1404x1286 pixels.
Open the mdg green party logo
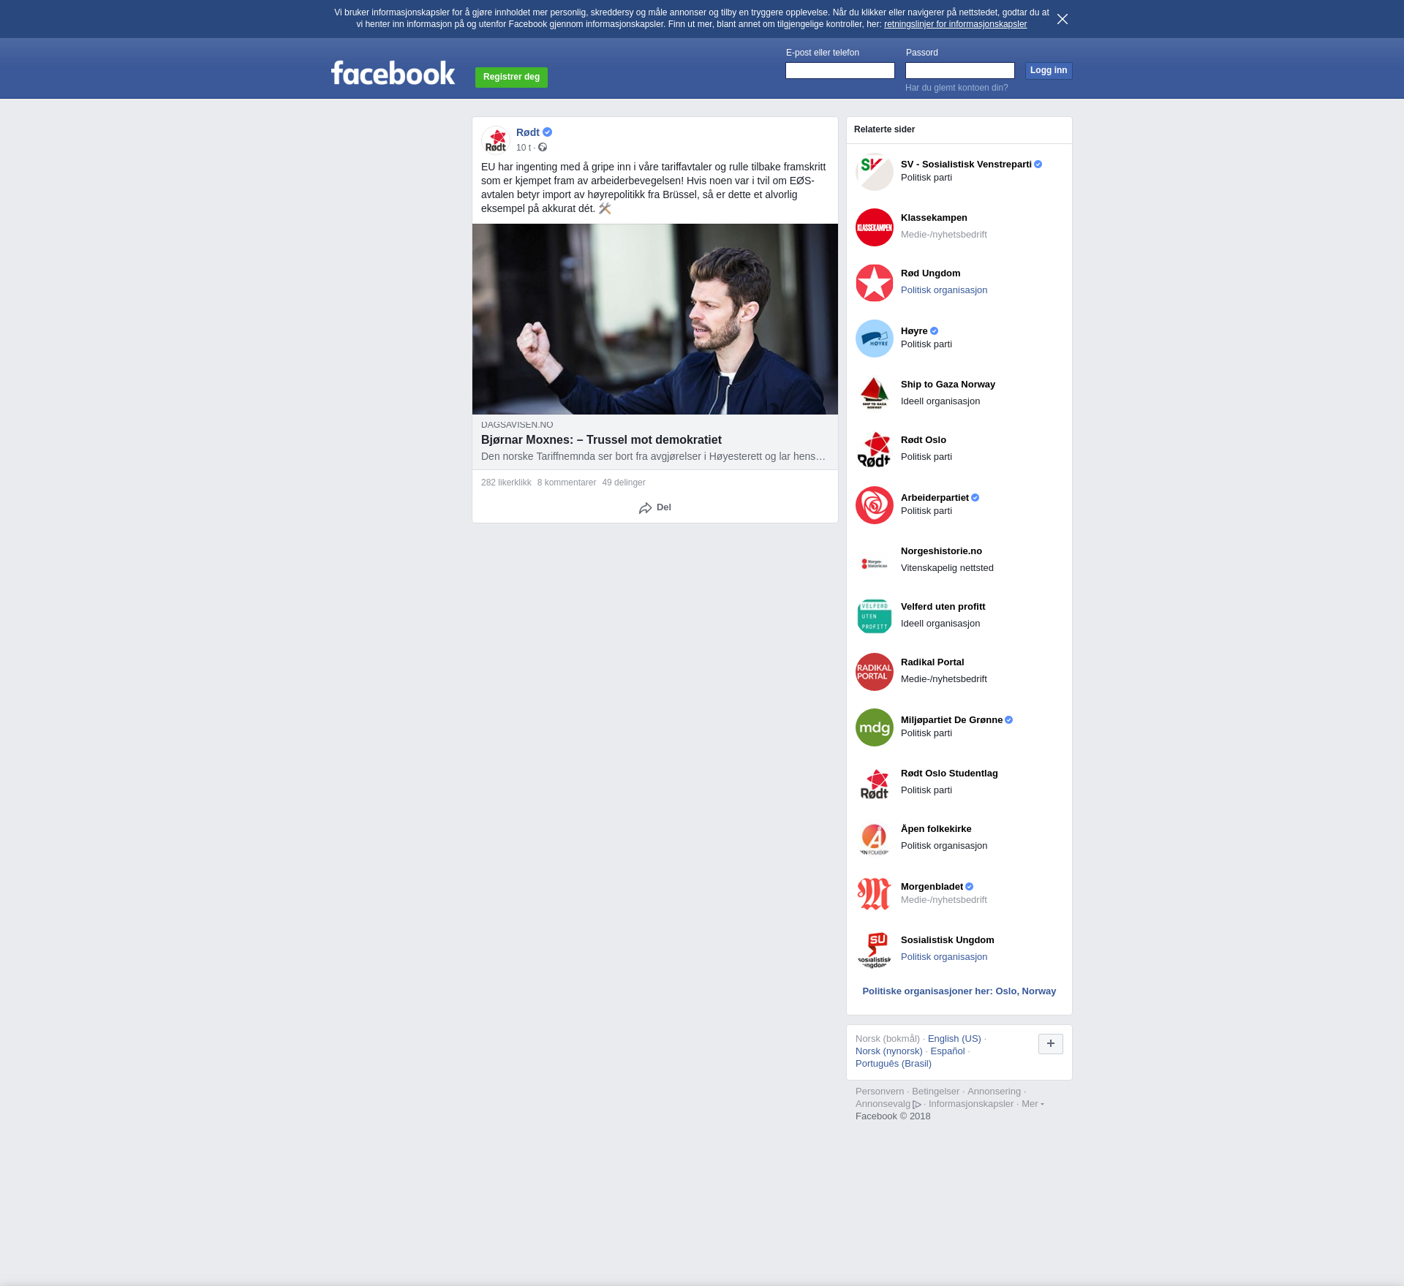875,727
